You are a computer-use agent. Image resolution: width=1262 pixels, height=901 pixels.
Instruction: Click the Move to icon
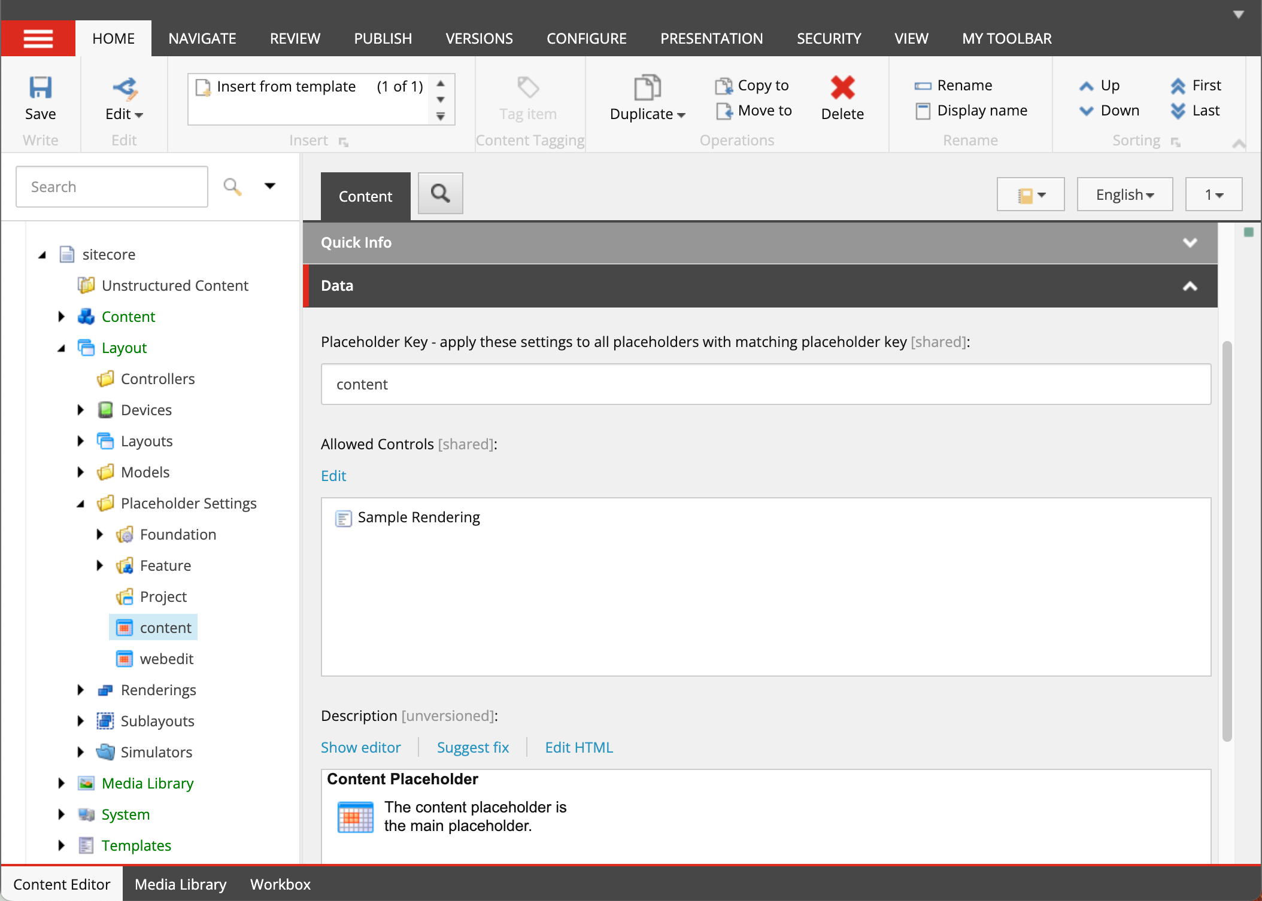pyautogui.click(x=724, y=111)
